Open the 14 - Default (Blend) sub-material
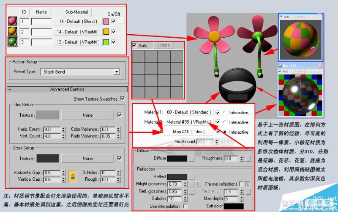The width and height of the screenshot is (338, 212). pos(78,22)
